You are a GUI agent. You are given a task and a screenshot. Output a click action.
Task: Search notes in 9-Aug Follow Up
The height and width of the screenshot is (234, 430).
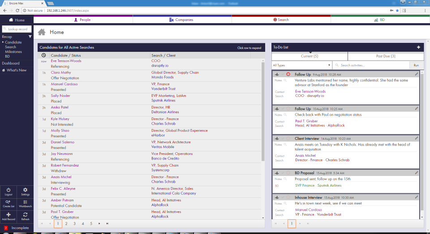click(x=285, y=80)
